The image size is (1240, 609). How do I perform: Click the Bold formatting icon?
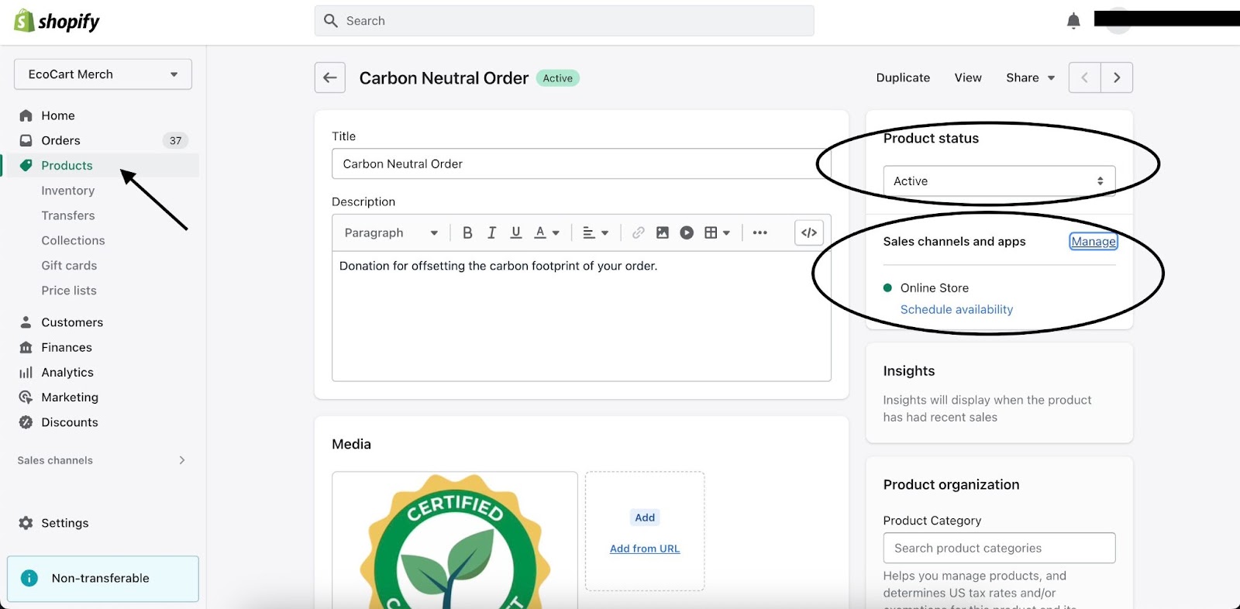pos(467,232)
